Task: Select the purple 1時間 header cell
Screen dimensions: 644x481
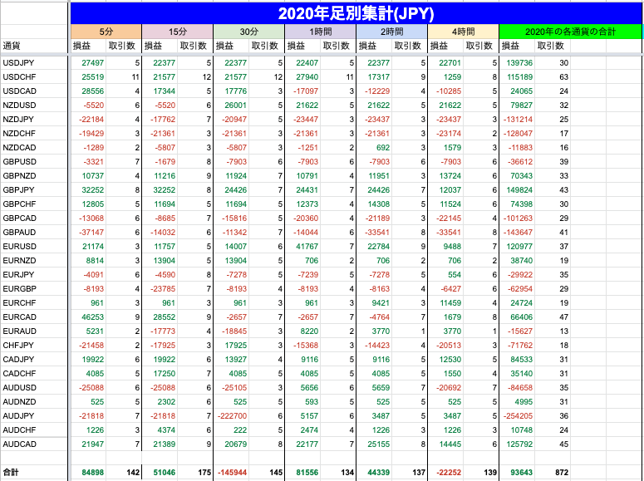Action: click(x=320, y=32)
